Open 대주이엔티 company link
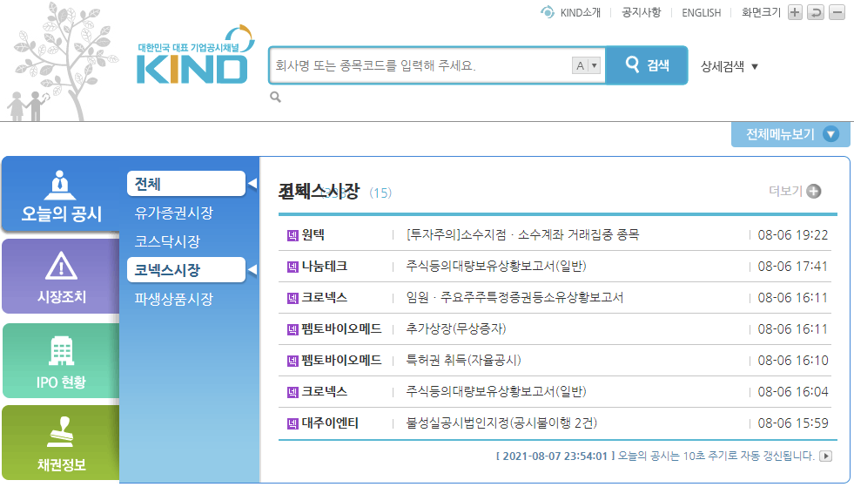 point(330,423)
